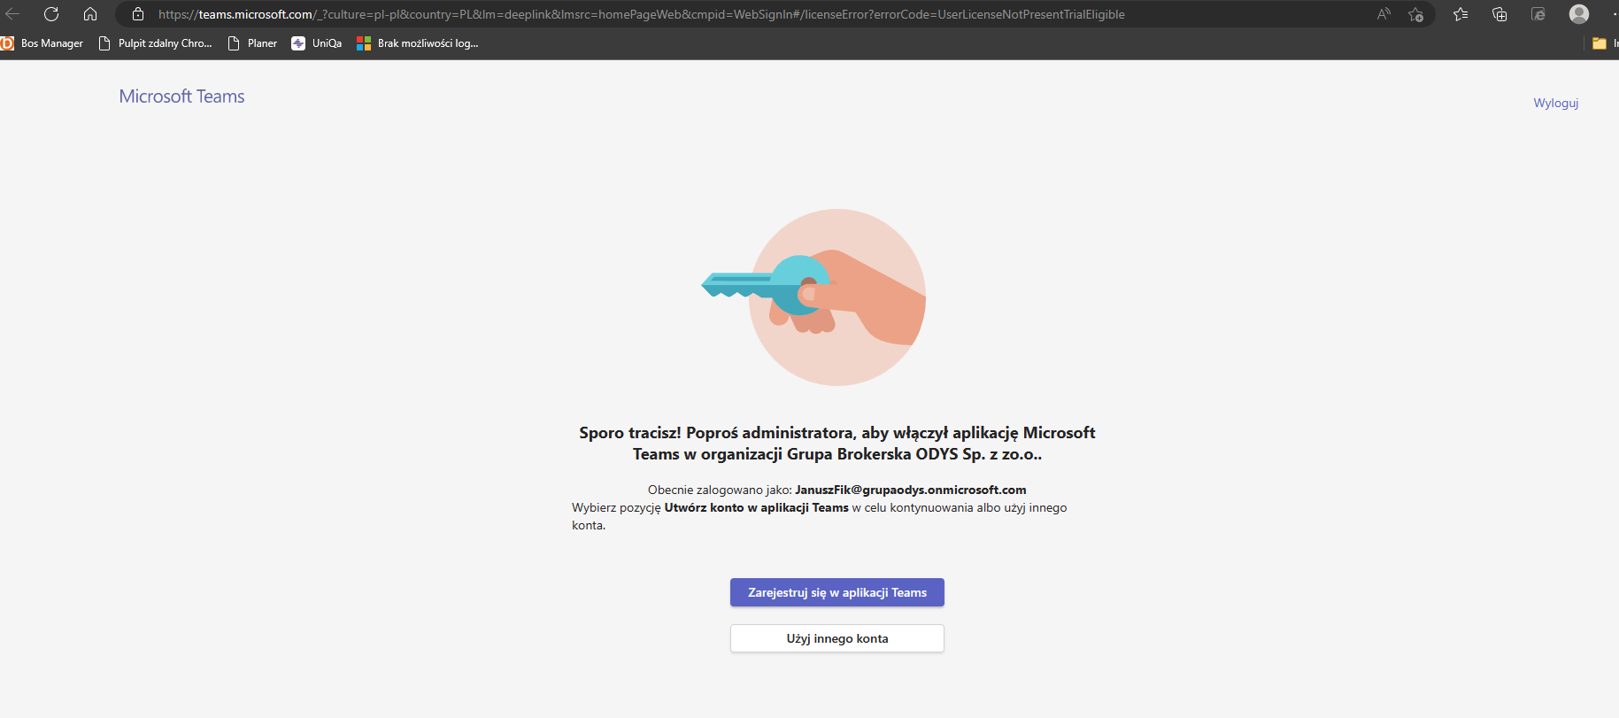Click Zarejestruj się w aplikacji Teams button
Screen dimensions: 1619x718
click(837, 592)
